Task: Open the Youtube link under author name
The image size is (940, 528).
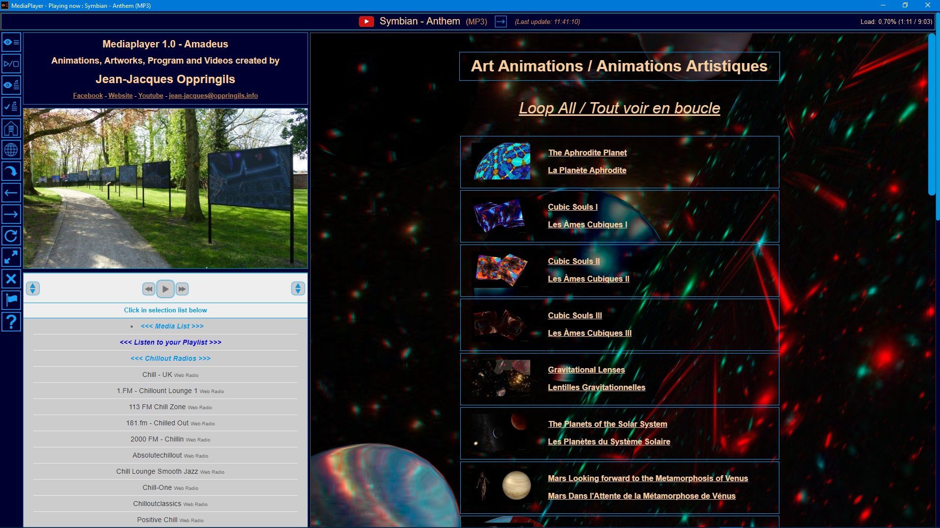Action: coord(151,96)
